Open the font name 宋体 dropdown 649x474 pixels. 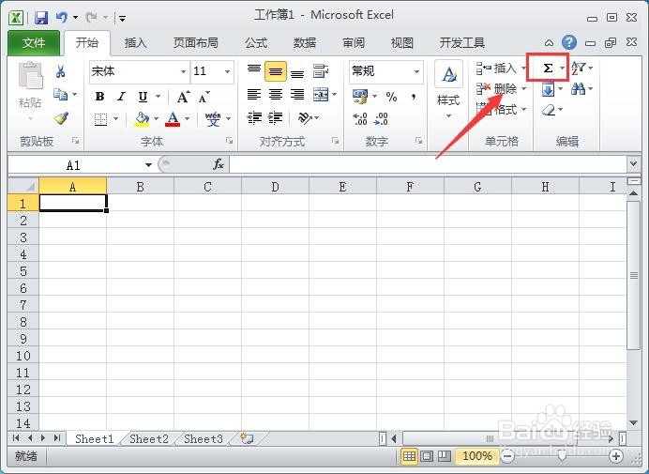pos(183,71)
